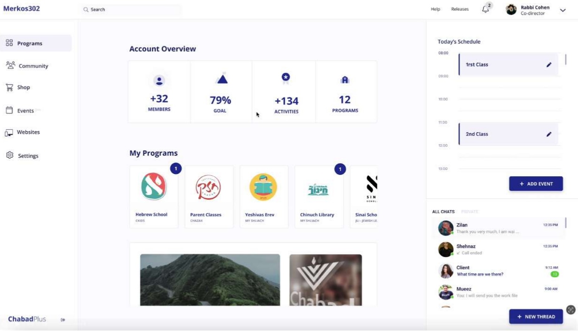
Task: Expand the Rabbi Cohen account dropdown
Action: [562, 10]
